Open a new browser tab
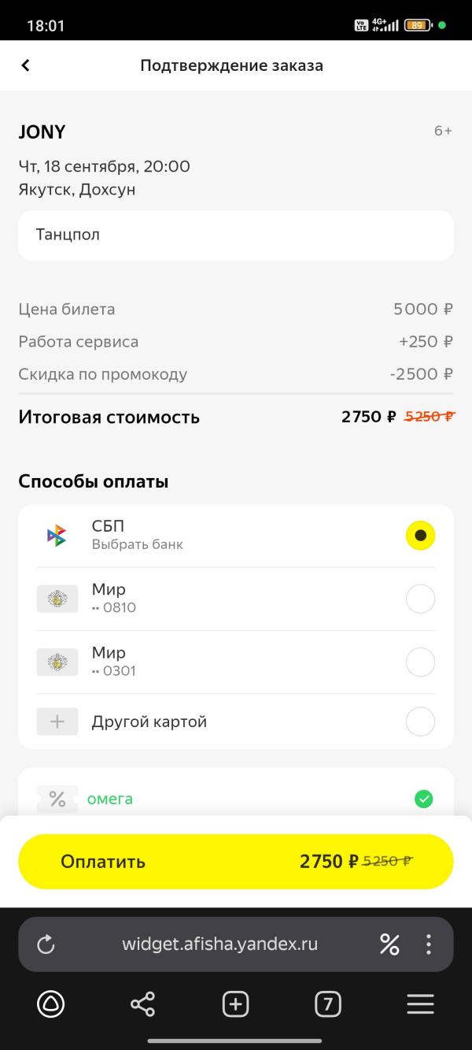 click(x=235, y=1004)
